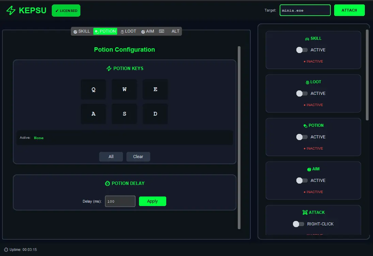
Task: Switch to the ALT tab
Action: (175, 31)
